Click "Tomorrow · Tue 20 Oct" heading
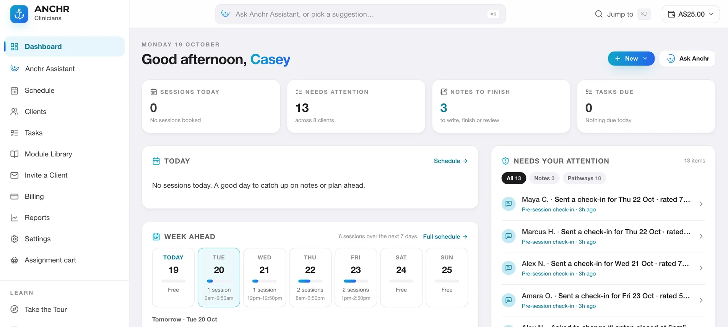 [185, 319]
